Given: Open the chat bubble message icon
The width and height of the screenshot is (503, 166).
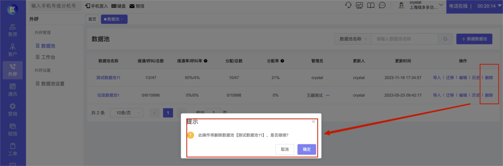Looking at the screenshot, I should (x=382, y=6).
